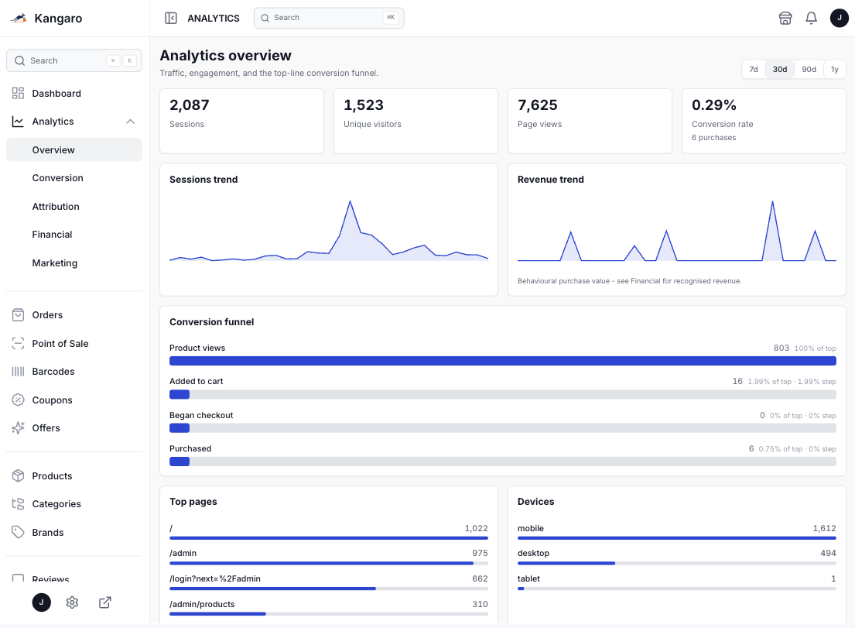Click the Barcodes icon

coord(18,372)
